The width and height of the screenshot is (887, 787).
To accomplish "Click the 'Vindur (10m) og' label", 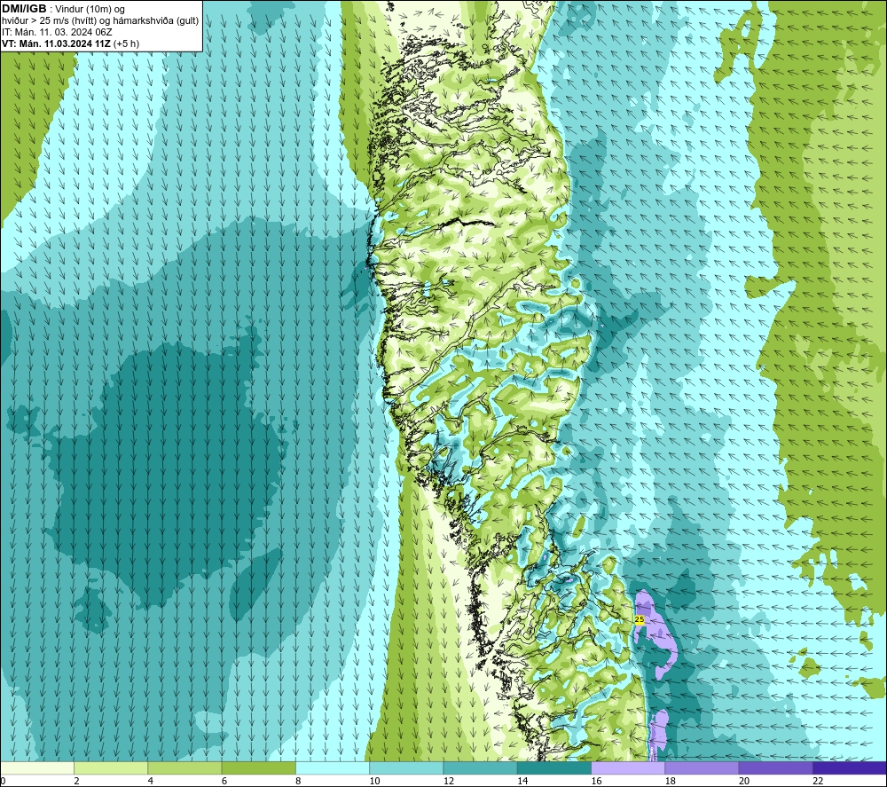I will pos(90,10).
